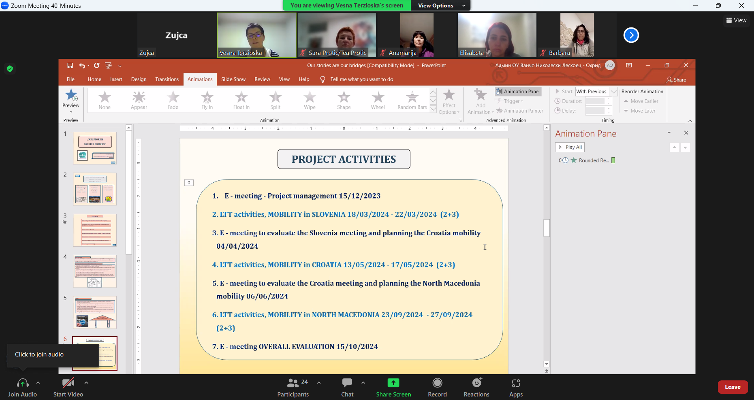Open the Chat panel
Image resolution: width=754 pixels, height=400 pixels.
[x=347, y=387]
